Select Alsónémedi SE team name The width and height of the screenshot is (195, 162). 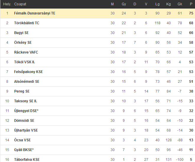click(x=27, y=82)
